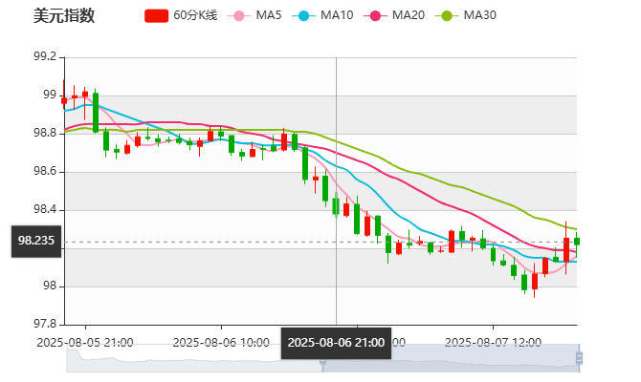641x382 pixels.
Task: Click the tall green candle near 99
Action: [96, 112]
